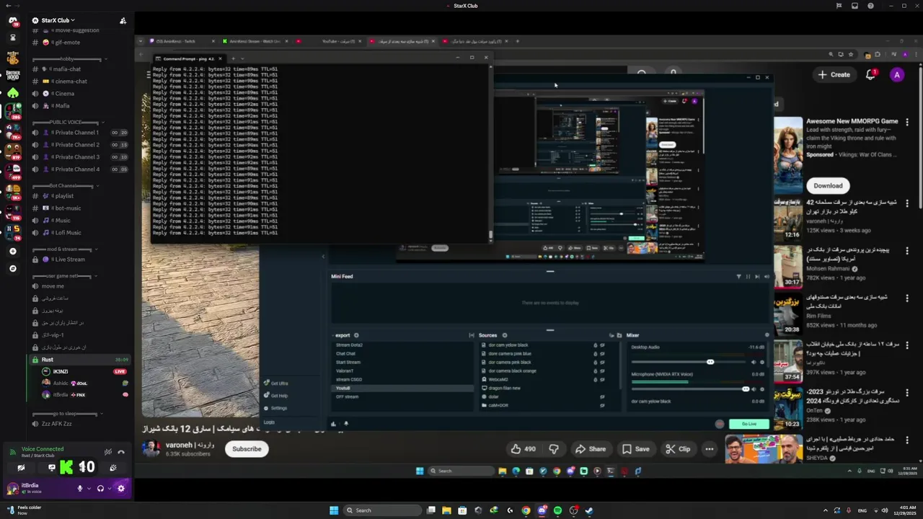923x519 pixels.
Task: Click the green Go Live button in stream
Action: pyautogui.click(x=749, y=424)
